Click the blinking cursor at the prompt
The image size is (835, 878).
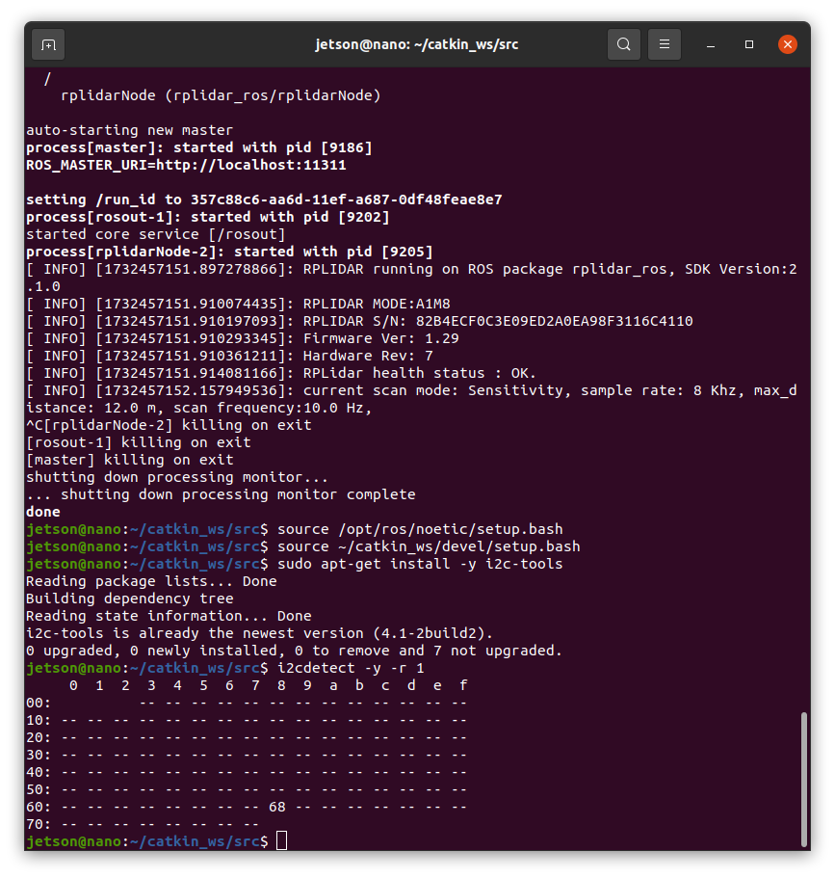[x=281, y=840]
